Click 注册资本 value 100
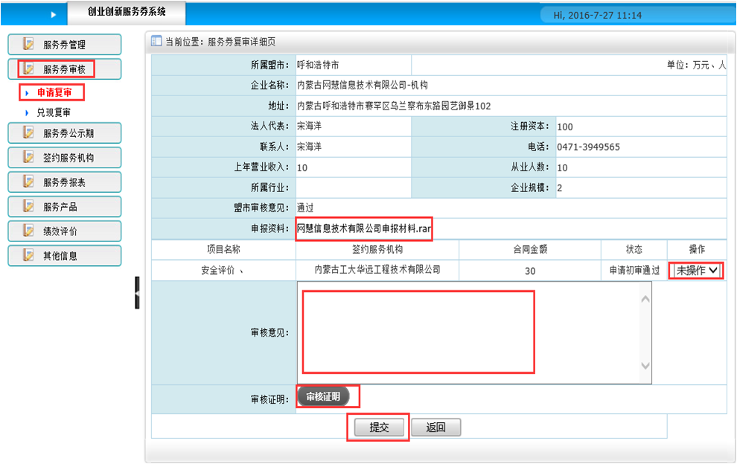737x464 pixels. pyautogui.click(x=565, y=127)
